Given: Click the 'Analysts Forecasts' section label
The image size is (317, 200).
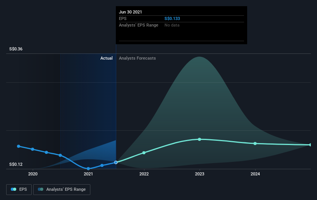Looking at the screenshot, I should pos(137,58).
